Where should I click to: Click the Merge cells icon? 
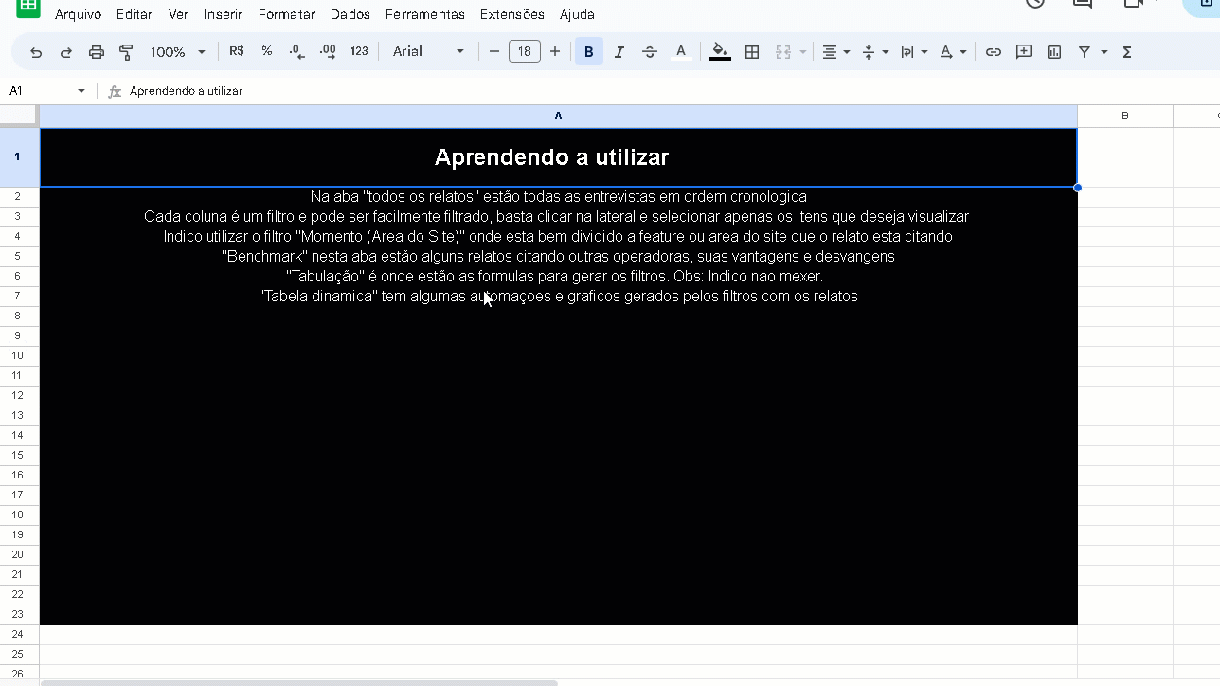point(783,52)
